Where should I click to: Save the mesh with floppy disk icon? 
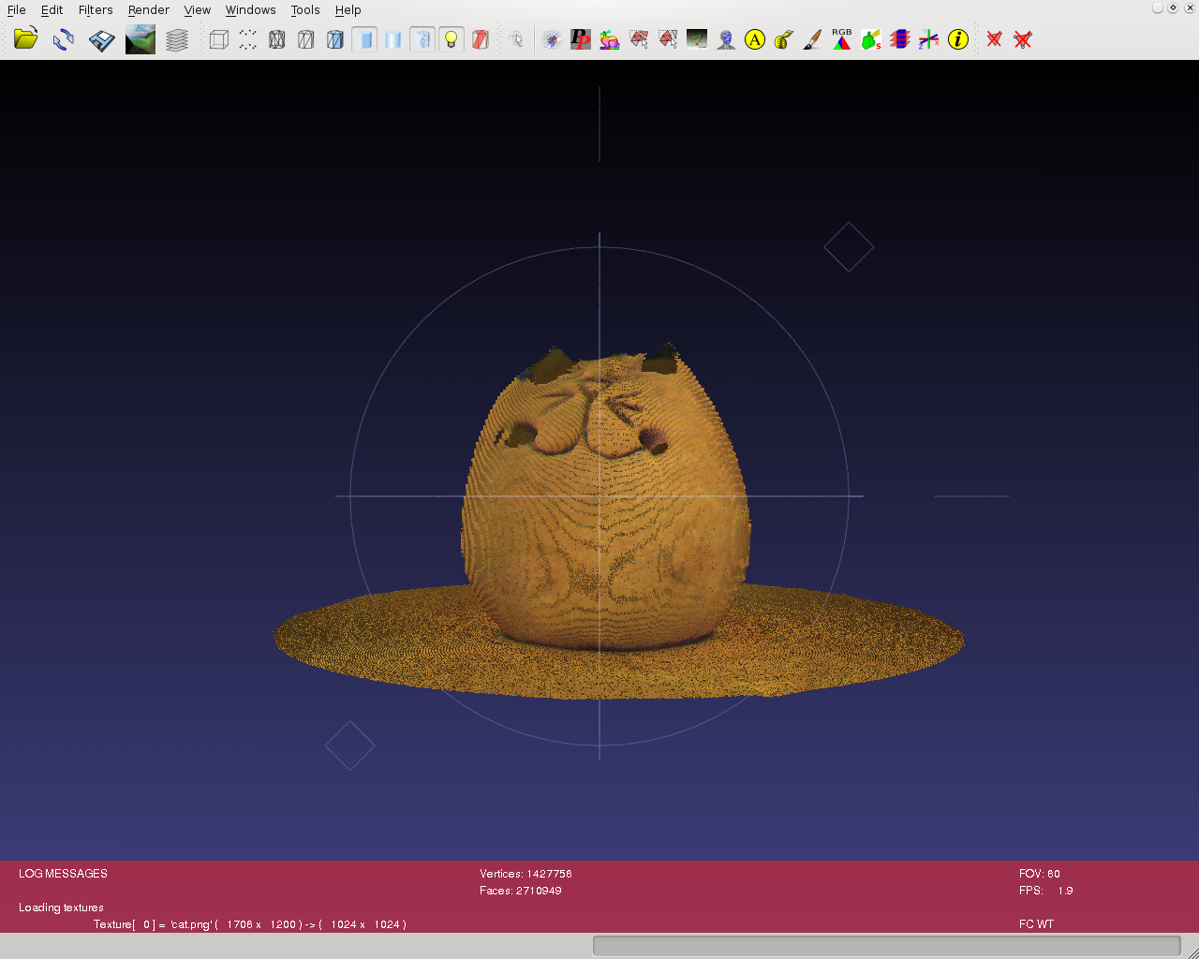pyautogui.click(x=101, y=39)
